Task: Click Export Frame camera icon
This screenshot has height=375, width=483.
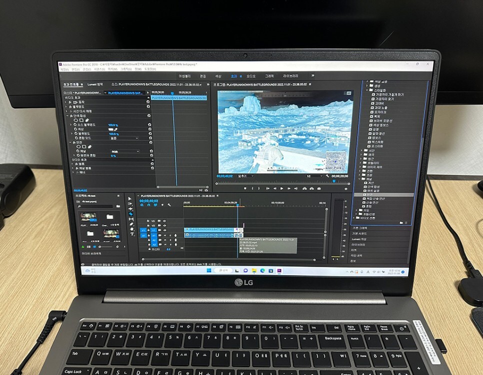Action: pyautogui.click(x=319, y=189)
